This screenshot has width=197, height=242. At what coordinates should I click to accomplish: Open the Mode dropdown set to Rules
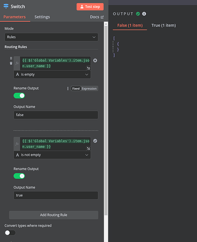pos(51,37)
